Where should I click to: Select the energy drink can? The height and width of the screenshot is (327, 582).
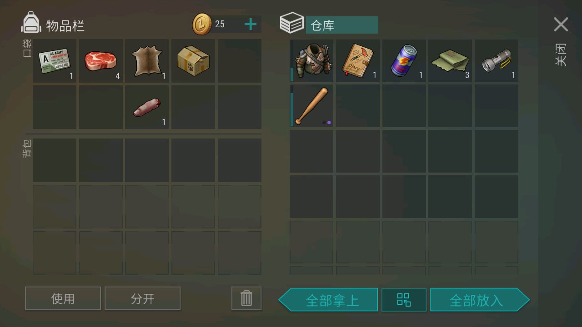404,60
